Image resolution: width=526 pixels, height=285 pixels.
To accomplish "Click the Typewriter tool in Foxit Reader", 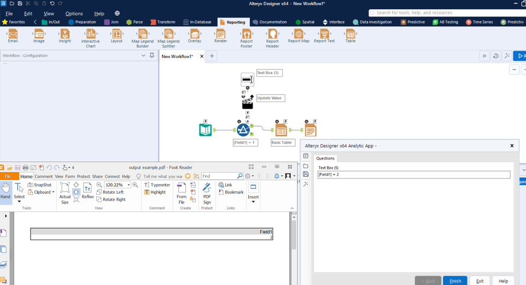I will coord(157,185).
